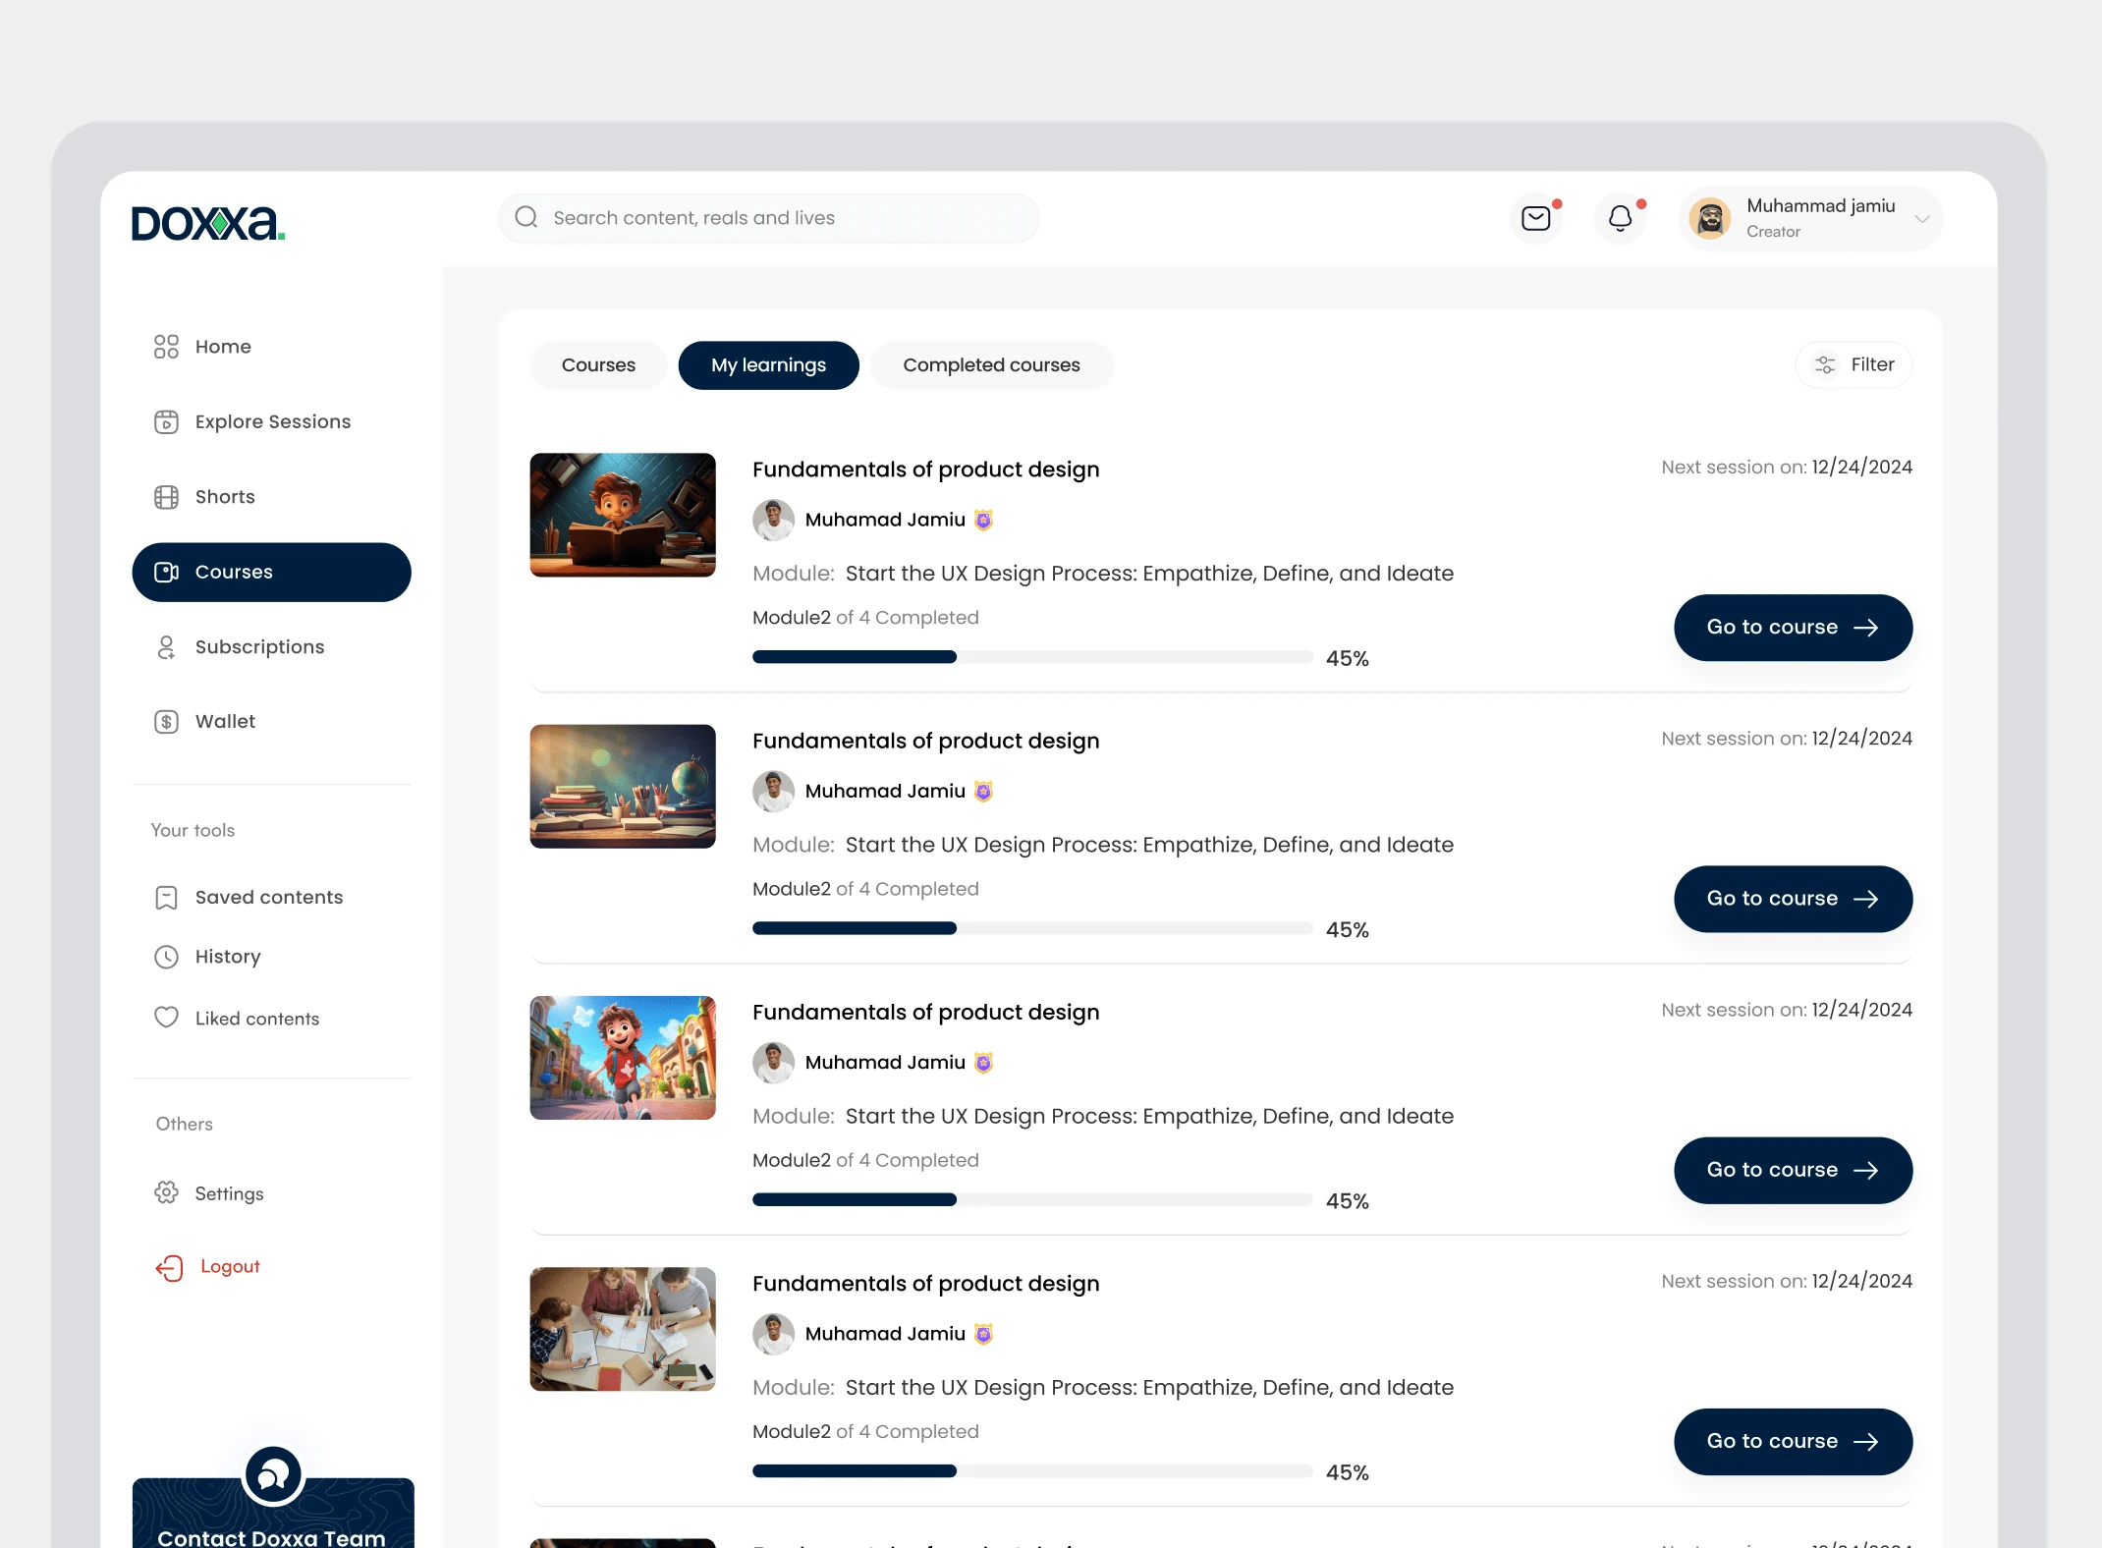Viewport: 2102px width, 1548px height.
Task: Open Wallet section
Action: coord(225,721)
